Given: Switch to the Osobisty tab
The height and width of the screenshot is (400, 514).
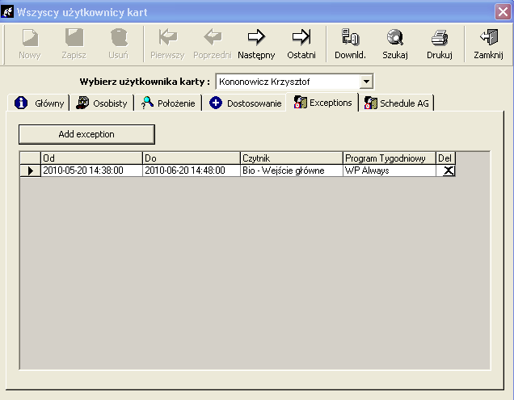Looking at the screenshot, I should [x=102, y=103].
